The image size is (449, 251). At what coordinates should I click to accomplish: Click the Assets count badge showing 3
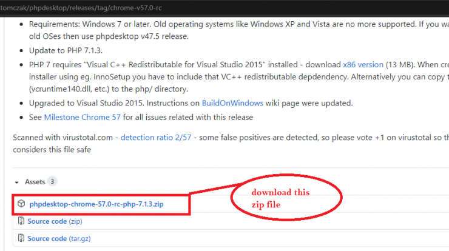(x=52, y=181)
